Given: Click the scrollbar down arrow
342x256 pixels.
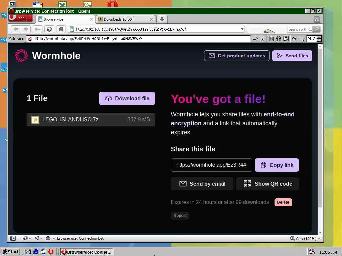Looking at the screenshot, I should click(x=320, y=232).
